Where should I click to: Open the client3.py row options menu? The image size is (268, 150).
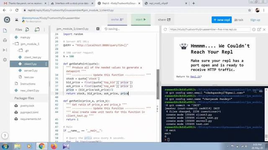point(46,64)
